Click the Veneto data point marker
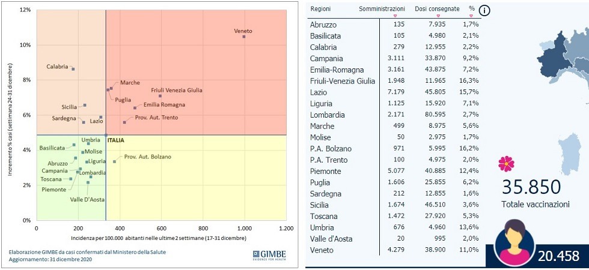 tap(244, 37)
